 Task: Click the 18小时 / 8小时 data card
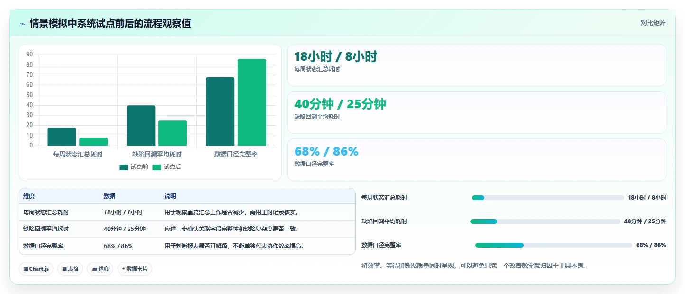[477, 65]
